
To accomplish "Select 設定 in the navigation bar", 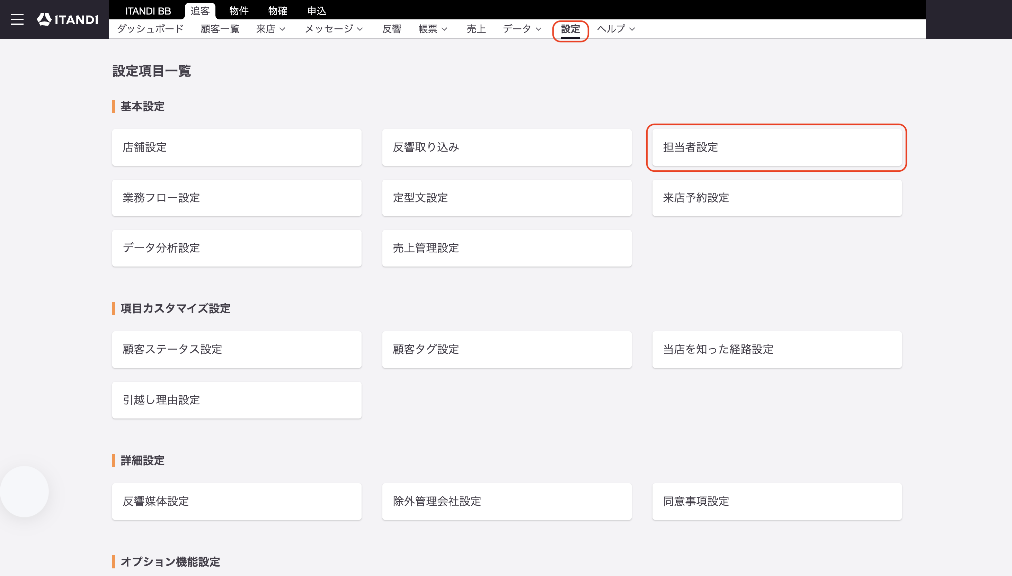I will point(570,29).
